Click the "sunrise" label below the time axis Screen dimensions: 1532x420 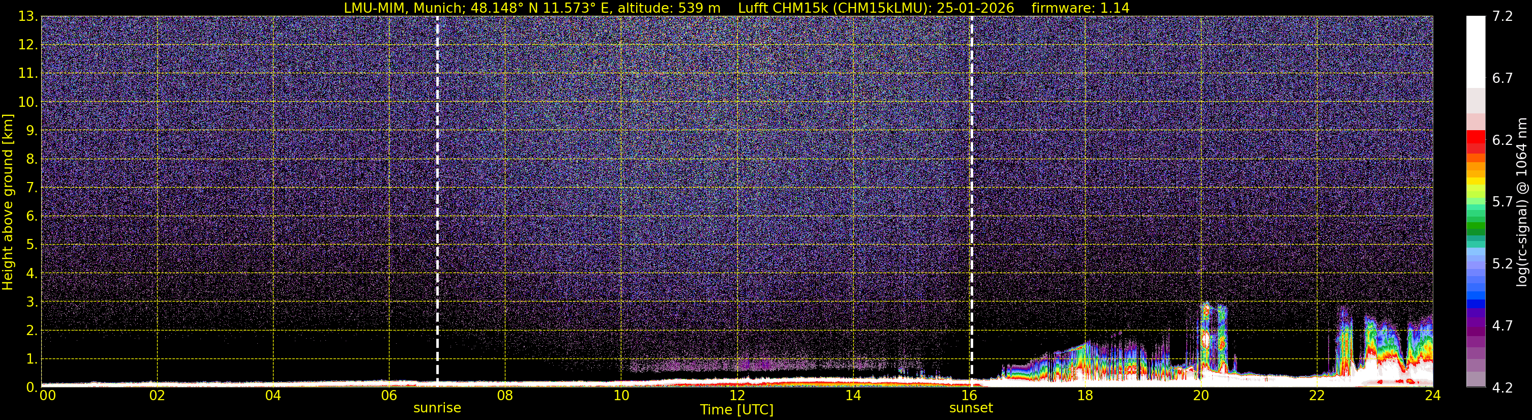pos(437,408)
